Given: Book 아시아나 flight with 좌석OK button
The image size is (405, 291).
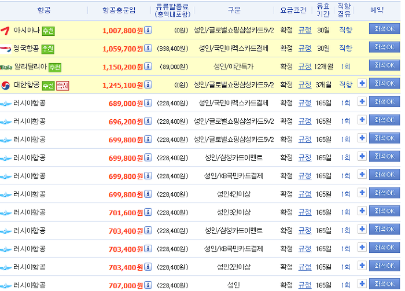Looking at the screenshot, I should 384,29.
